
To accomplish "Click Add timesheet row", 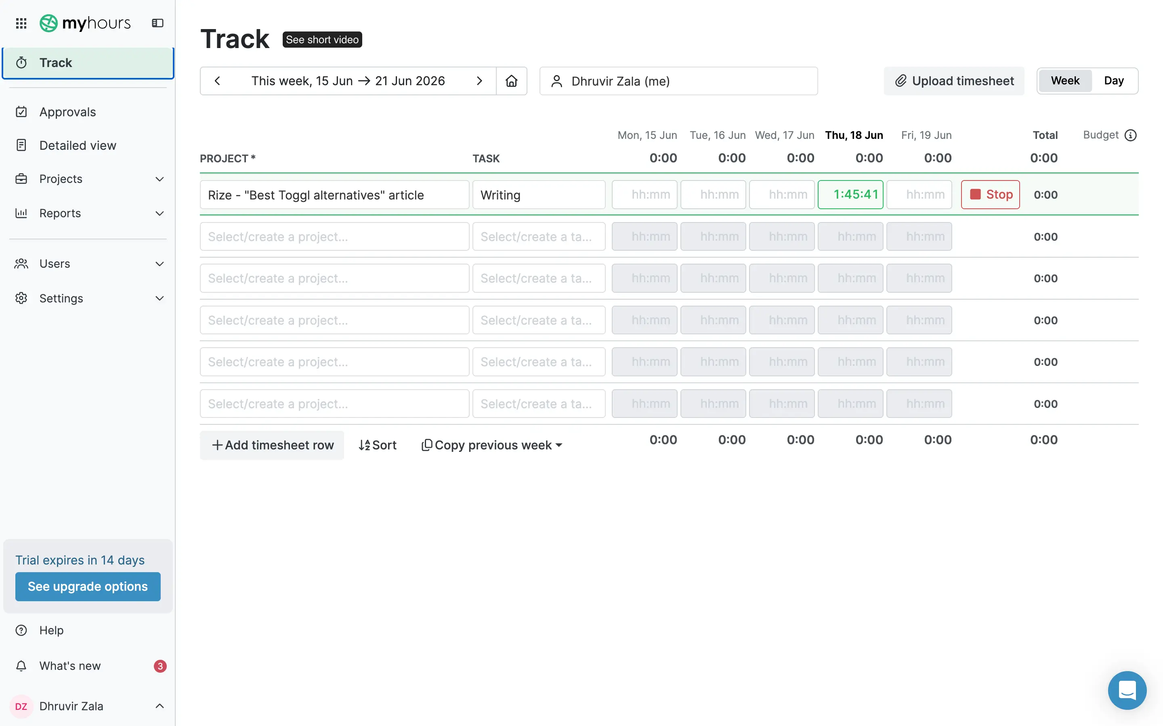I will (272, 445).
